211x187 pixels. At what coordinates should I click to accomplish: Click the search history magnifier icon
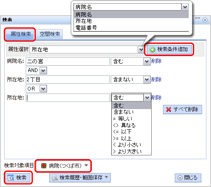coord(54,178)
